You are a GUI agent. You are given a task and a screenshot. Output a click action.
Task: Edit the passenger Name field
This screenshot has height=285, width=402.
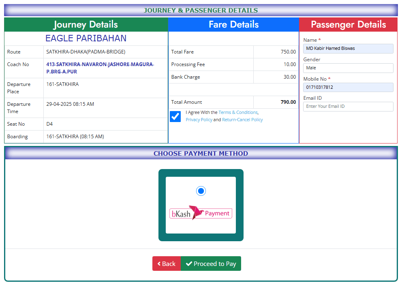348,49
